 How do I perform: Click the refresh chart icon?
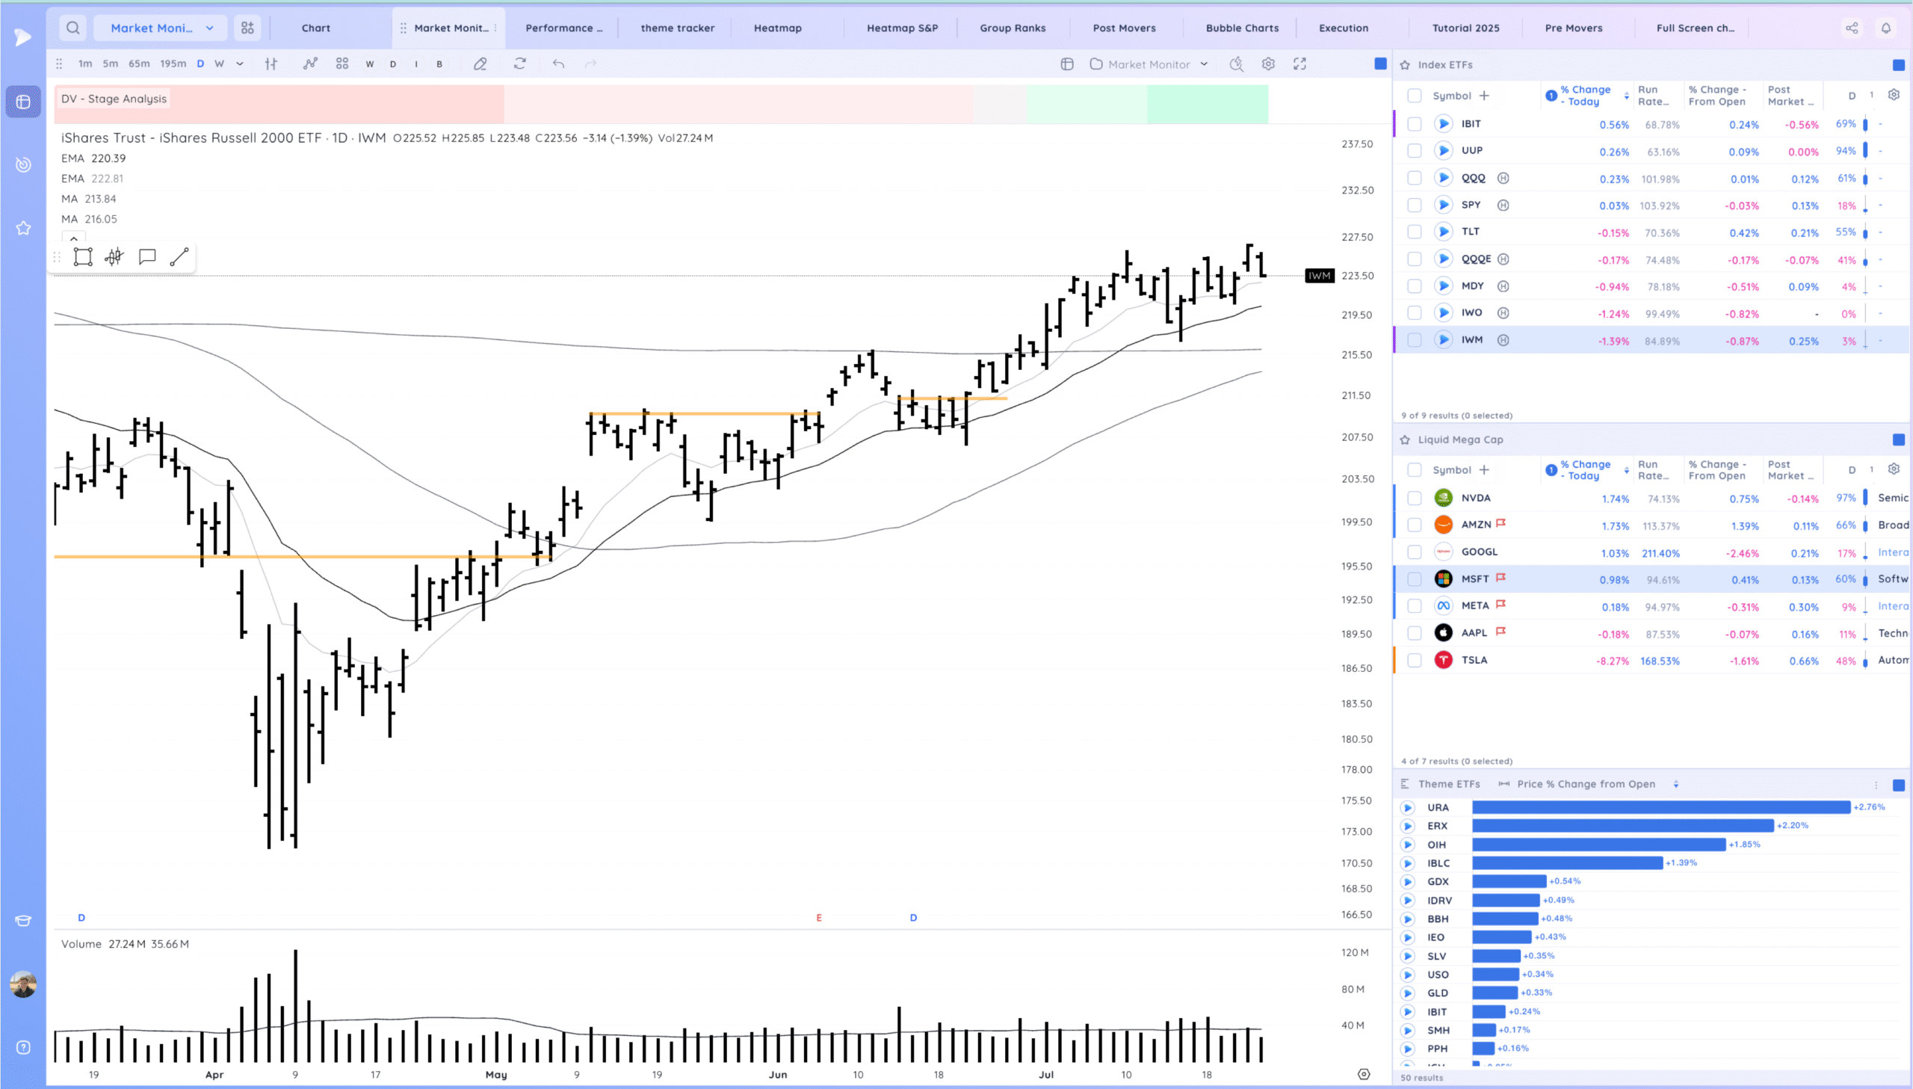[519, 64]
